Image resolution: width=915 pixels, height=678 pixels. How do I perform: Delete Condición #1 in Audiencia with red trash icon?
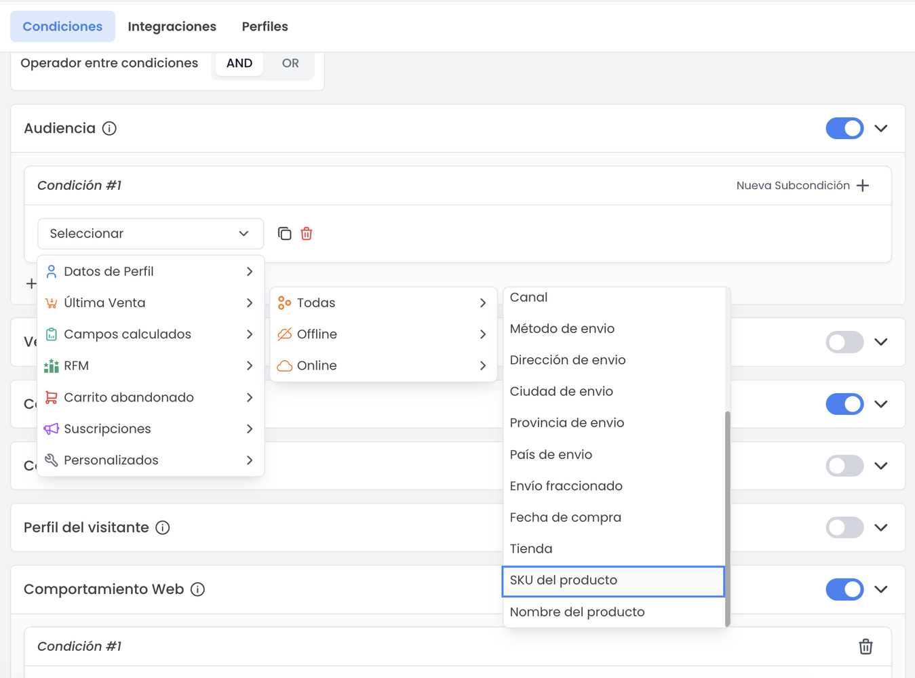(x=307, y=234)
